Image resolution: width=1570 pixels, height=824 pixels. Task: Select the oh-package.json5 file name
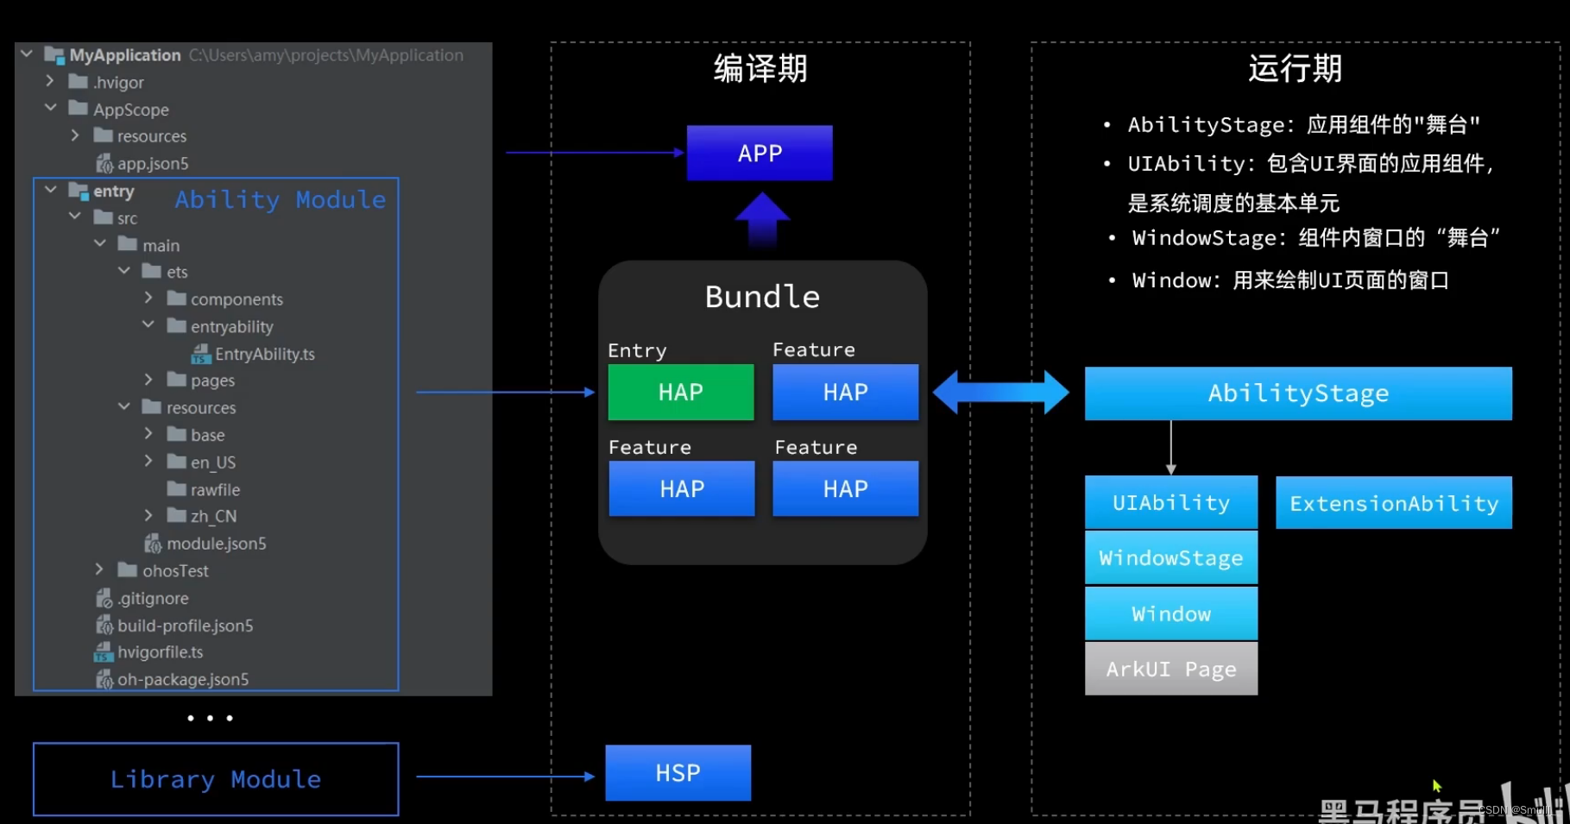pos(183,680)
